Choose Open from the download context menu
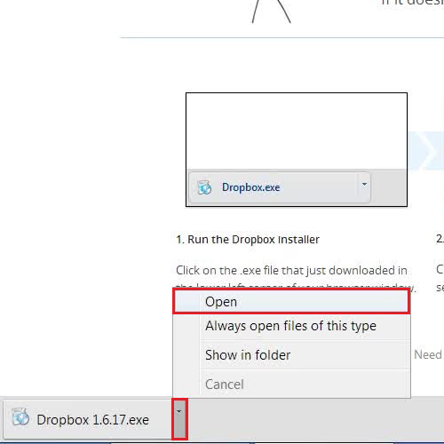 point(291,302)
